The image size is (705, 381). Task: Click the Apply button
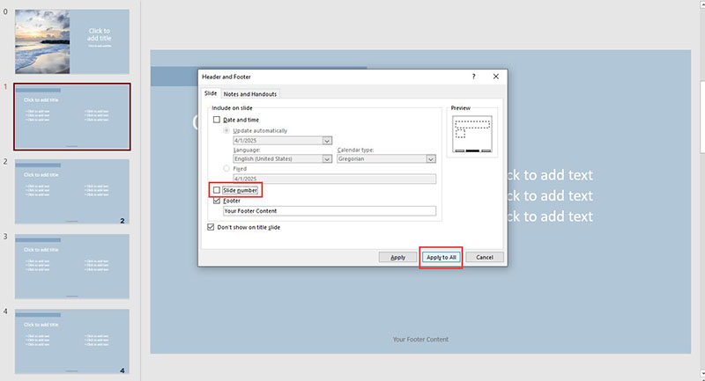(397, 257)
